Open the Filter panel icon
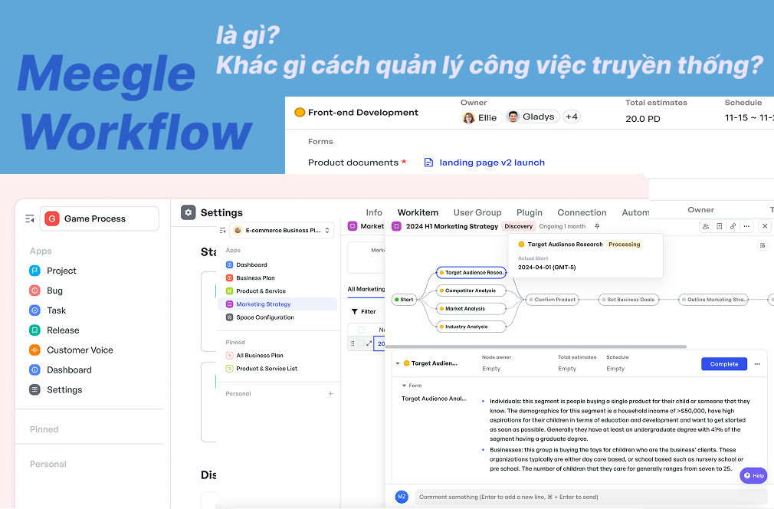This screenshot has width=774, height=509. click(356, 310)
